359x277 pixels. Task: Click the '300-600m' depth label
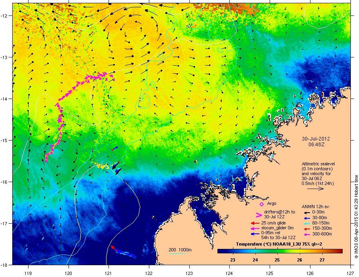click(322, 234)
